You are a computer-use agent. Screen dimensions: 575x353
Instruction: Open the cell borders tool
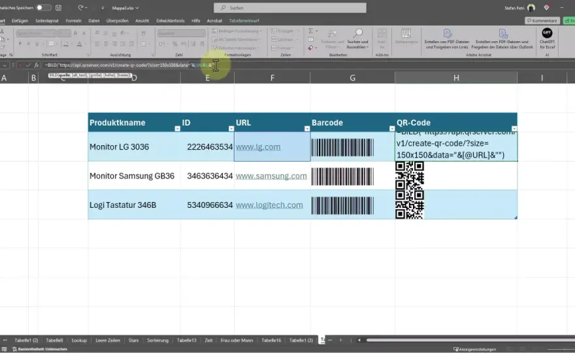52,44
